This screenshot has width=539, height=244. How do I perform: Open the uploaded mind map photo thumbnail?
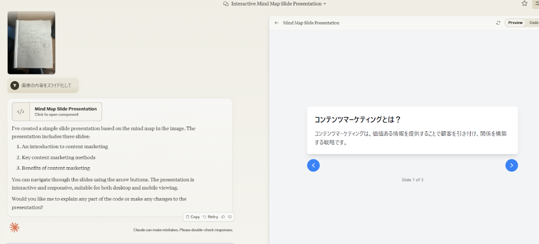tap(31, 42)
